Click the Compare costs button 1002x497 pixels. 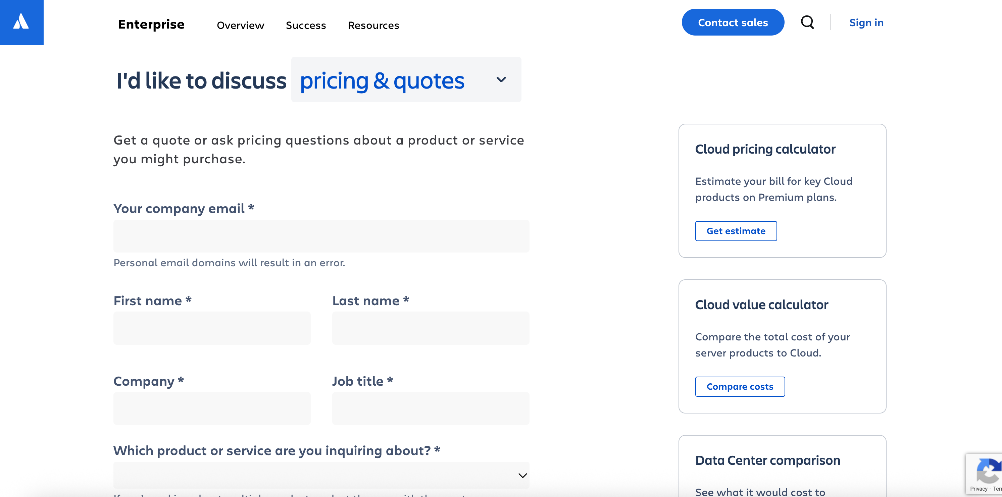coord(740,386)
